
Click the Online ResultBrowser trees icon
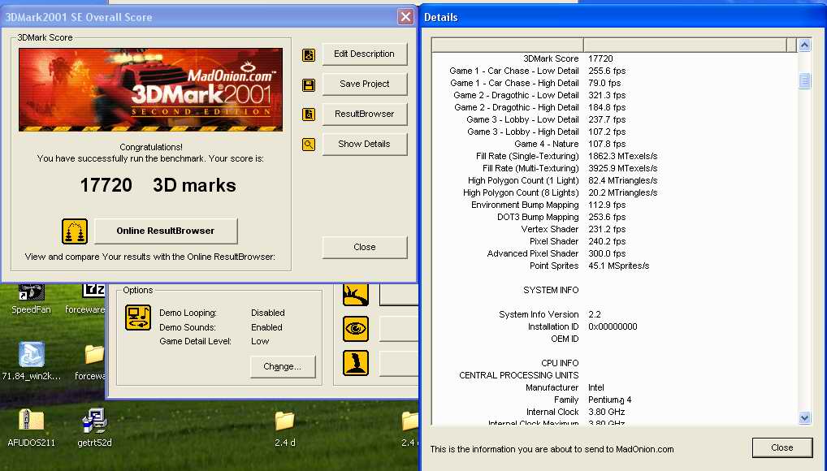click(x=75, y=231)
